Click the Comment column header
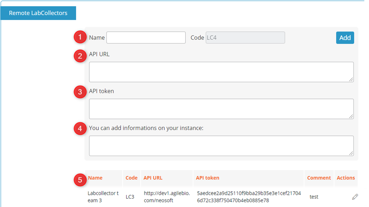This screenshot has width=369, height=207. (319, 178)
